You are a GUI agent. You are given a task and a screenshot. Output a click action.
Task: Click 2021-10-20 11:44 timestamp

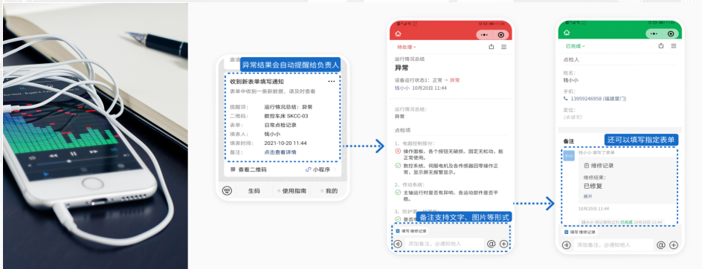tap(286, 143)
